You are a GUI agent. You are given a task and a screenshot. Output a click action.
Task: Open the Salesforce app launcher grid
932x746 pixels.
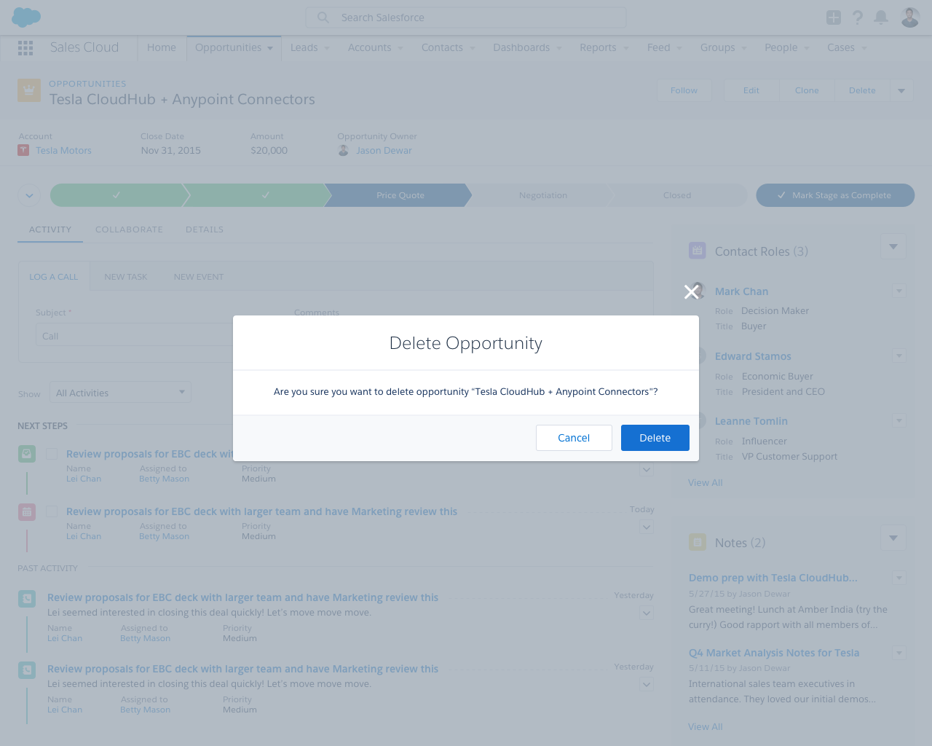pos(25,47)
